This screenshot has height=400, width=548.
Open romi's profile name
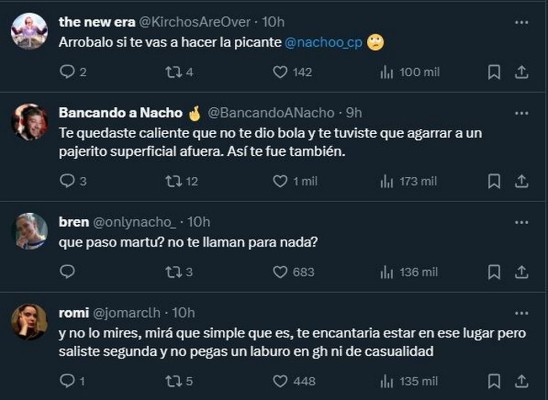[x=73, y=313]
